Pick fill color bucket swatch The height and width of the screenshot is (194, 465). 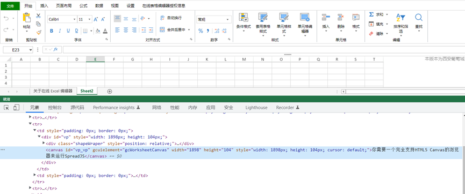(x=98, y=31)
